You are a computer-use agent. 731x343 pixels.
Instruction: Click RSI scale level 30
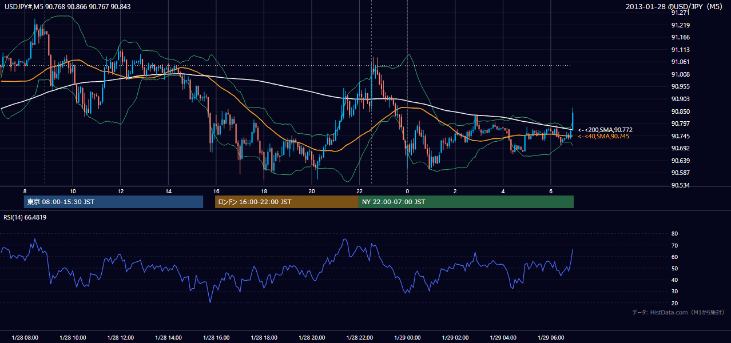point(675,291)
